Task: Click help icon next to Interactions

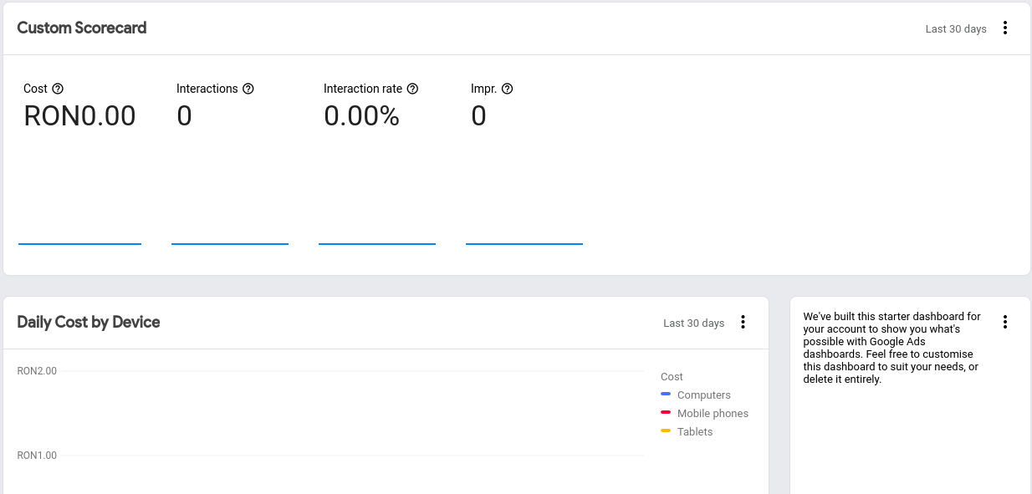Action: pos(248,89)
